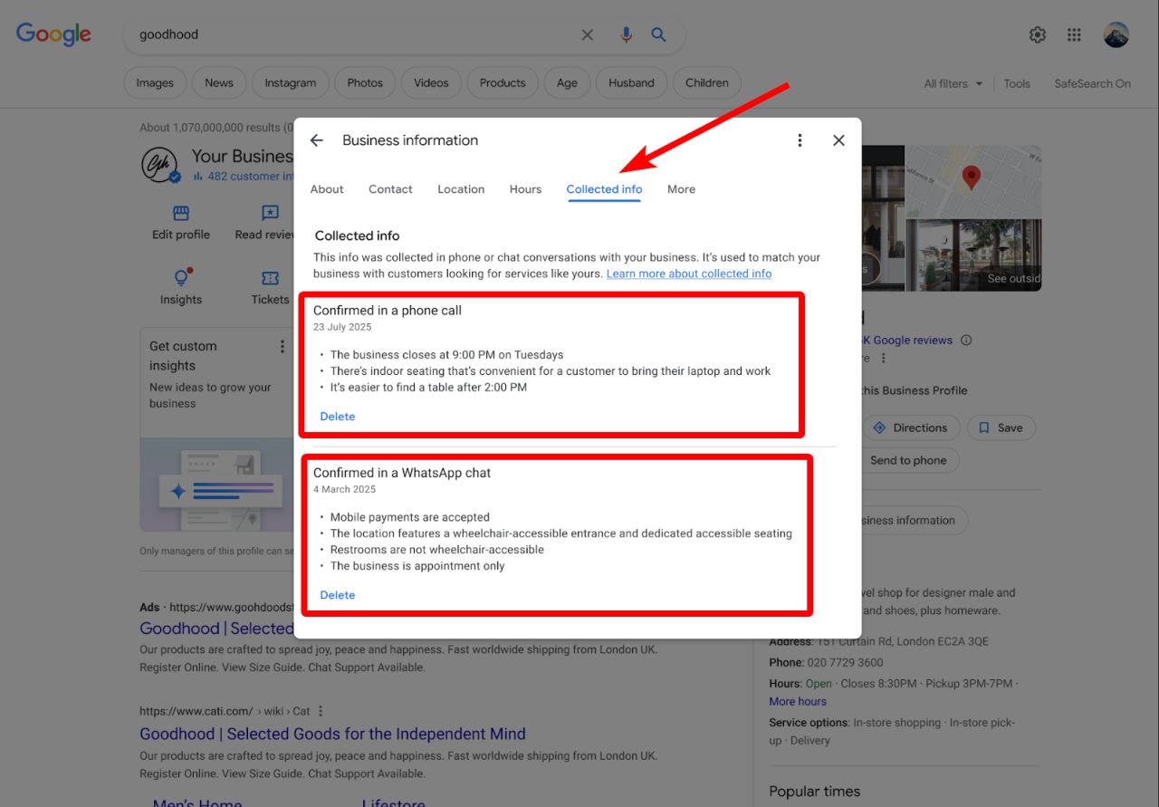Screen dimensions: 1159x807
Task: Click 'The business is appointment only' text
Action: pos(417,566)
